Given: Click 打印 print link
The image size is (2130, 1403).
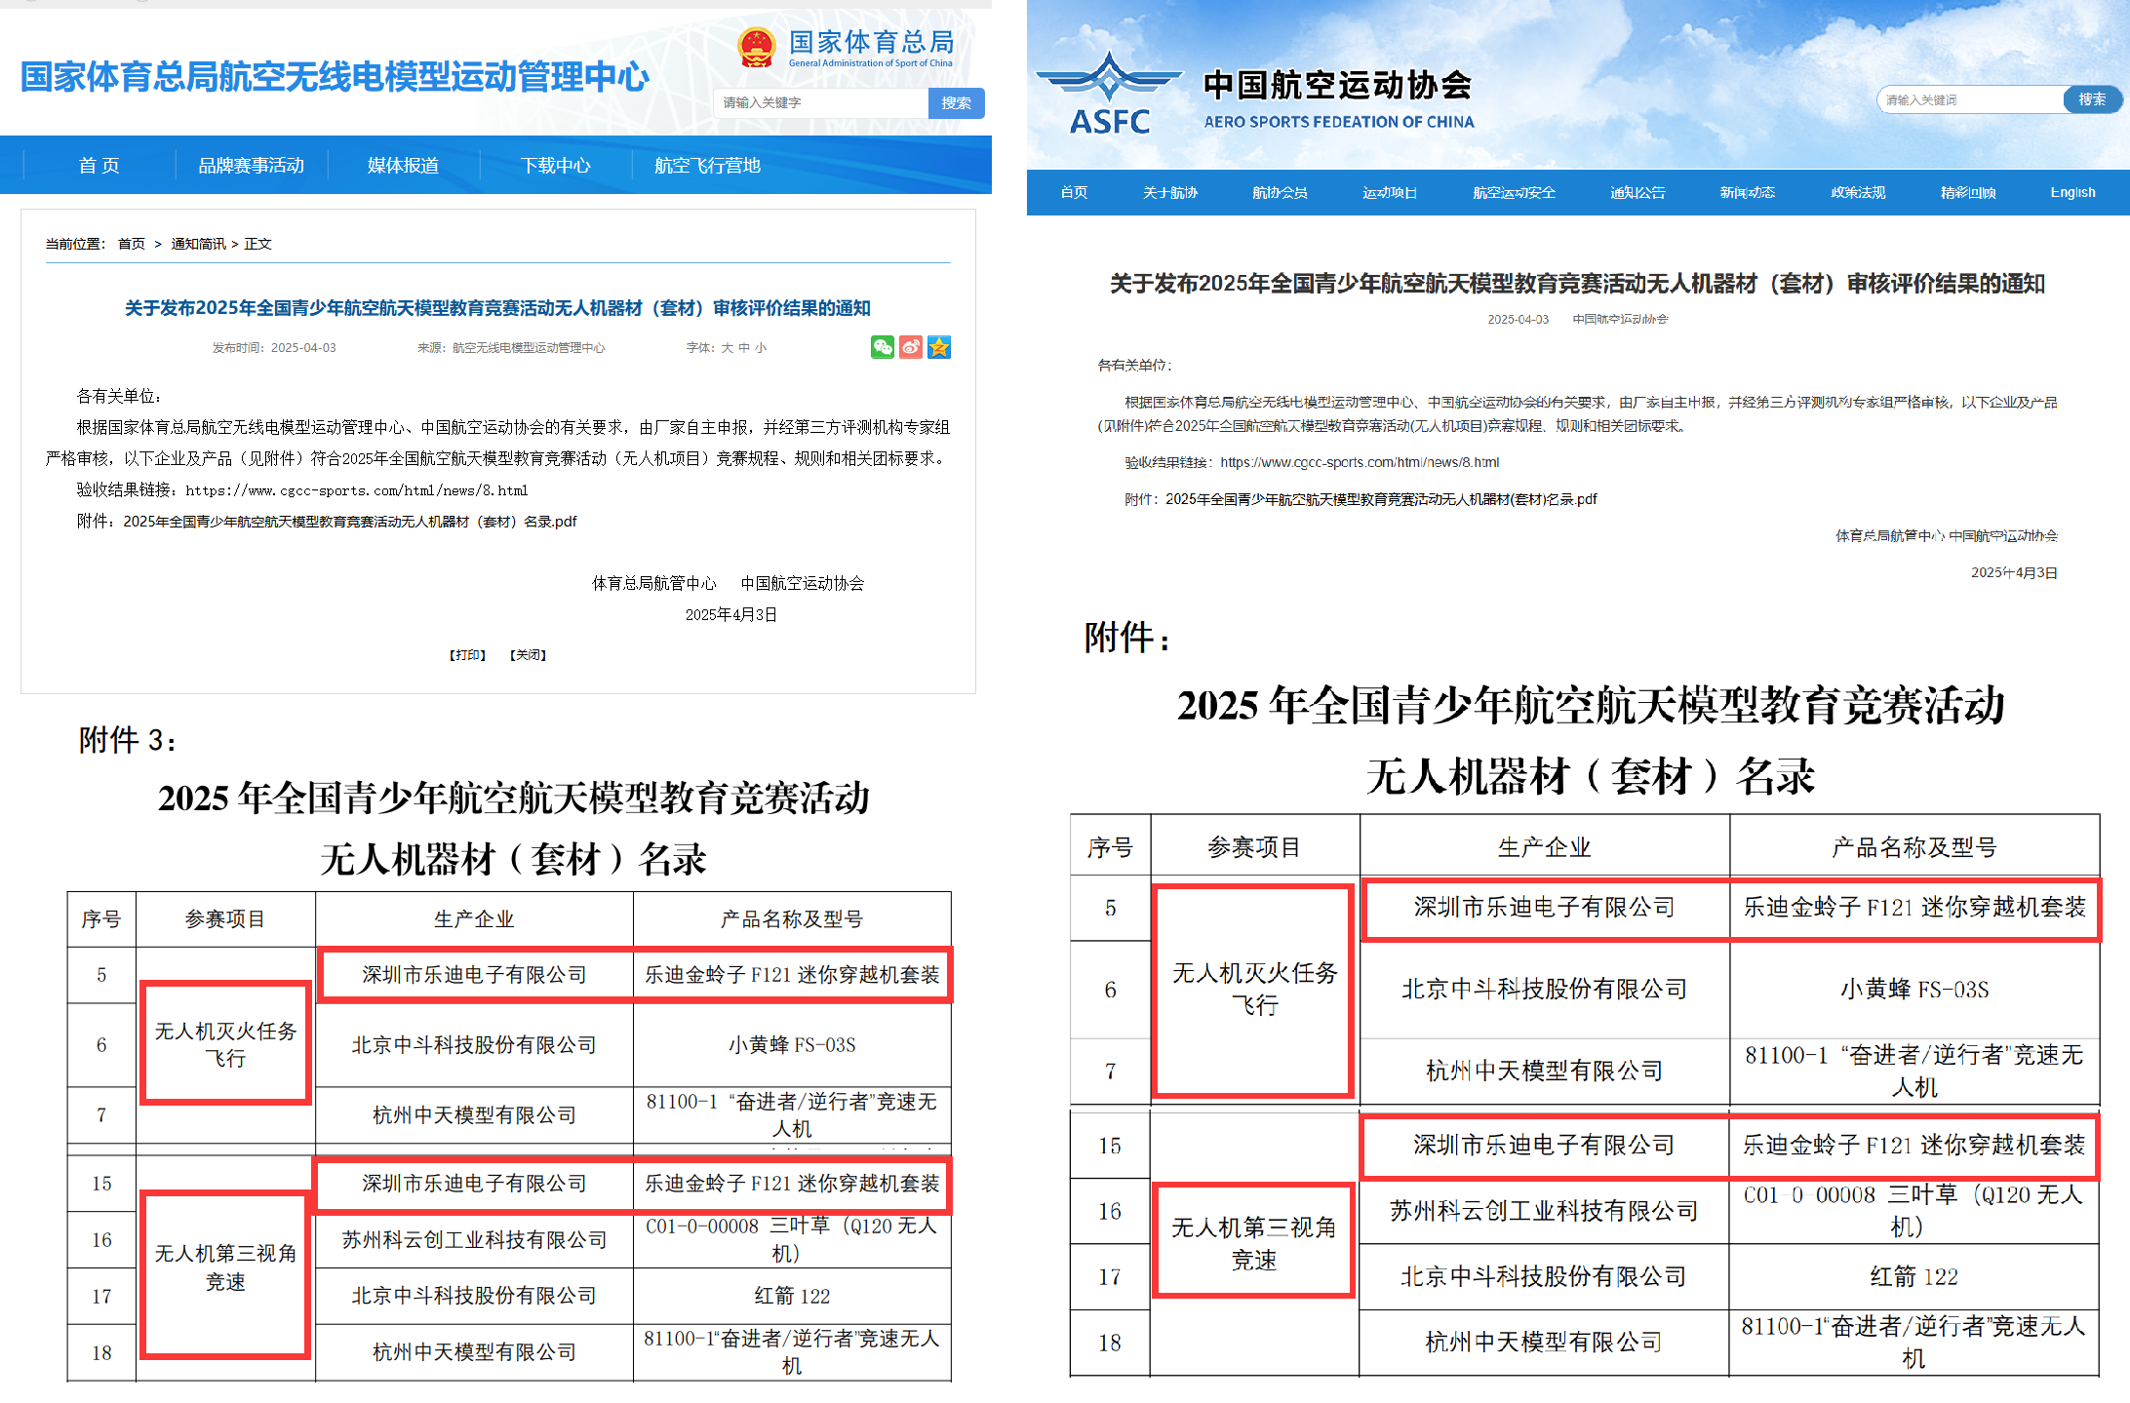Looking at the screenshot, I should click(467, 655).
